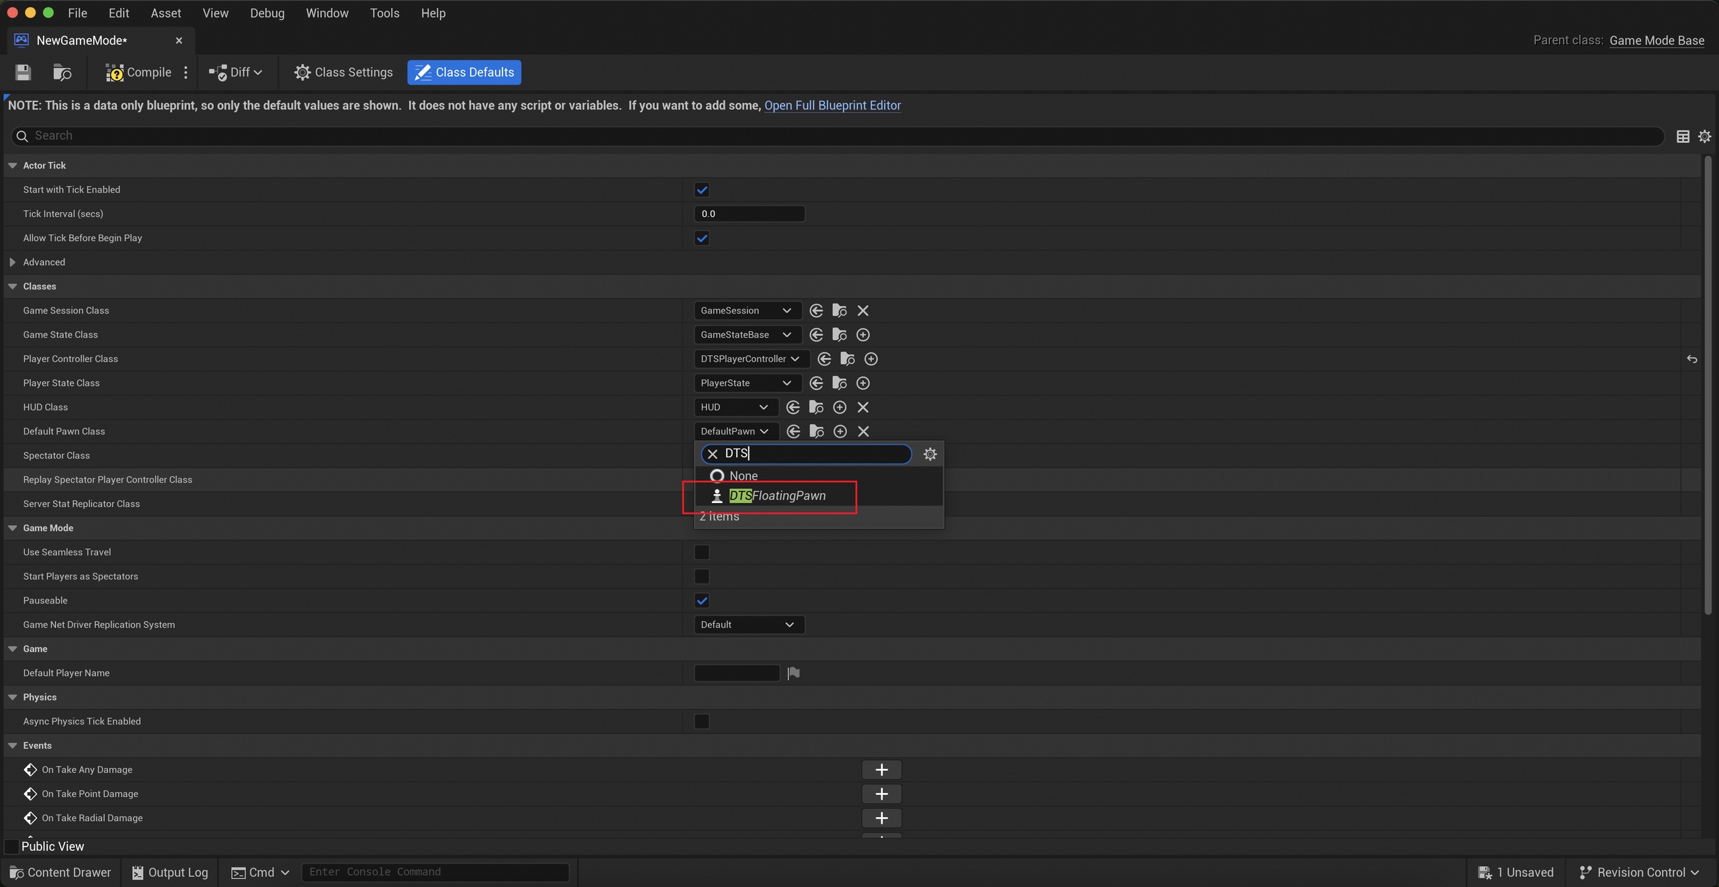This screenshot has width=1719, height=887.
Task: Select DTSFloatingPawn from the class list
Action: [777, 496]
